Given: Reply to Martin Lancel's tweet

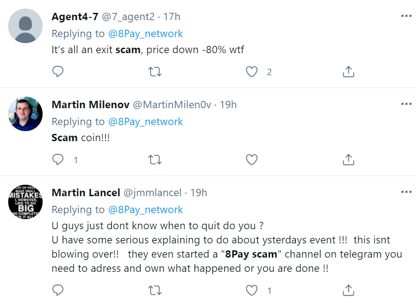Looking at the screenshot, I should 58,290.
